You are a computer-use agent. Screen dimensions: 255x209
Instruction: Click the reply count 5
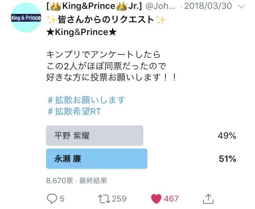point(62,198)
